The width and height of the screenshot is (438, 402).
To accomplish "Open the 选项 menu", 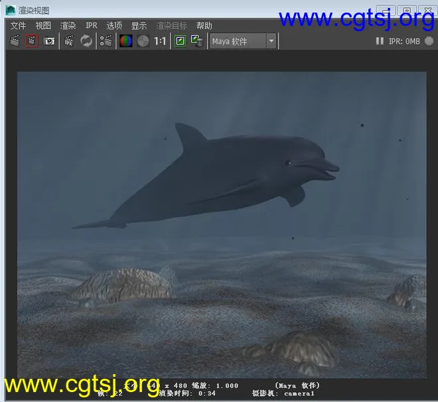I will click(x=114, y=26).
